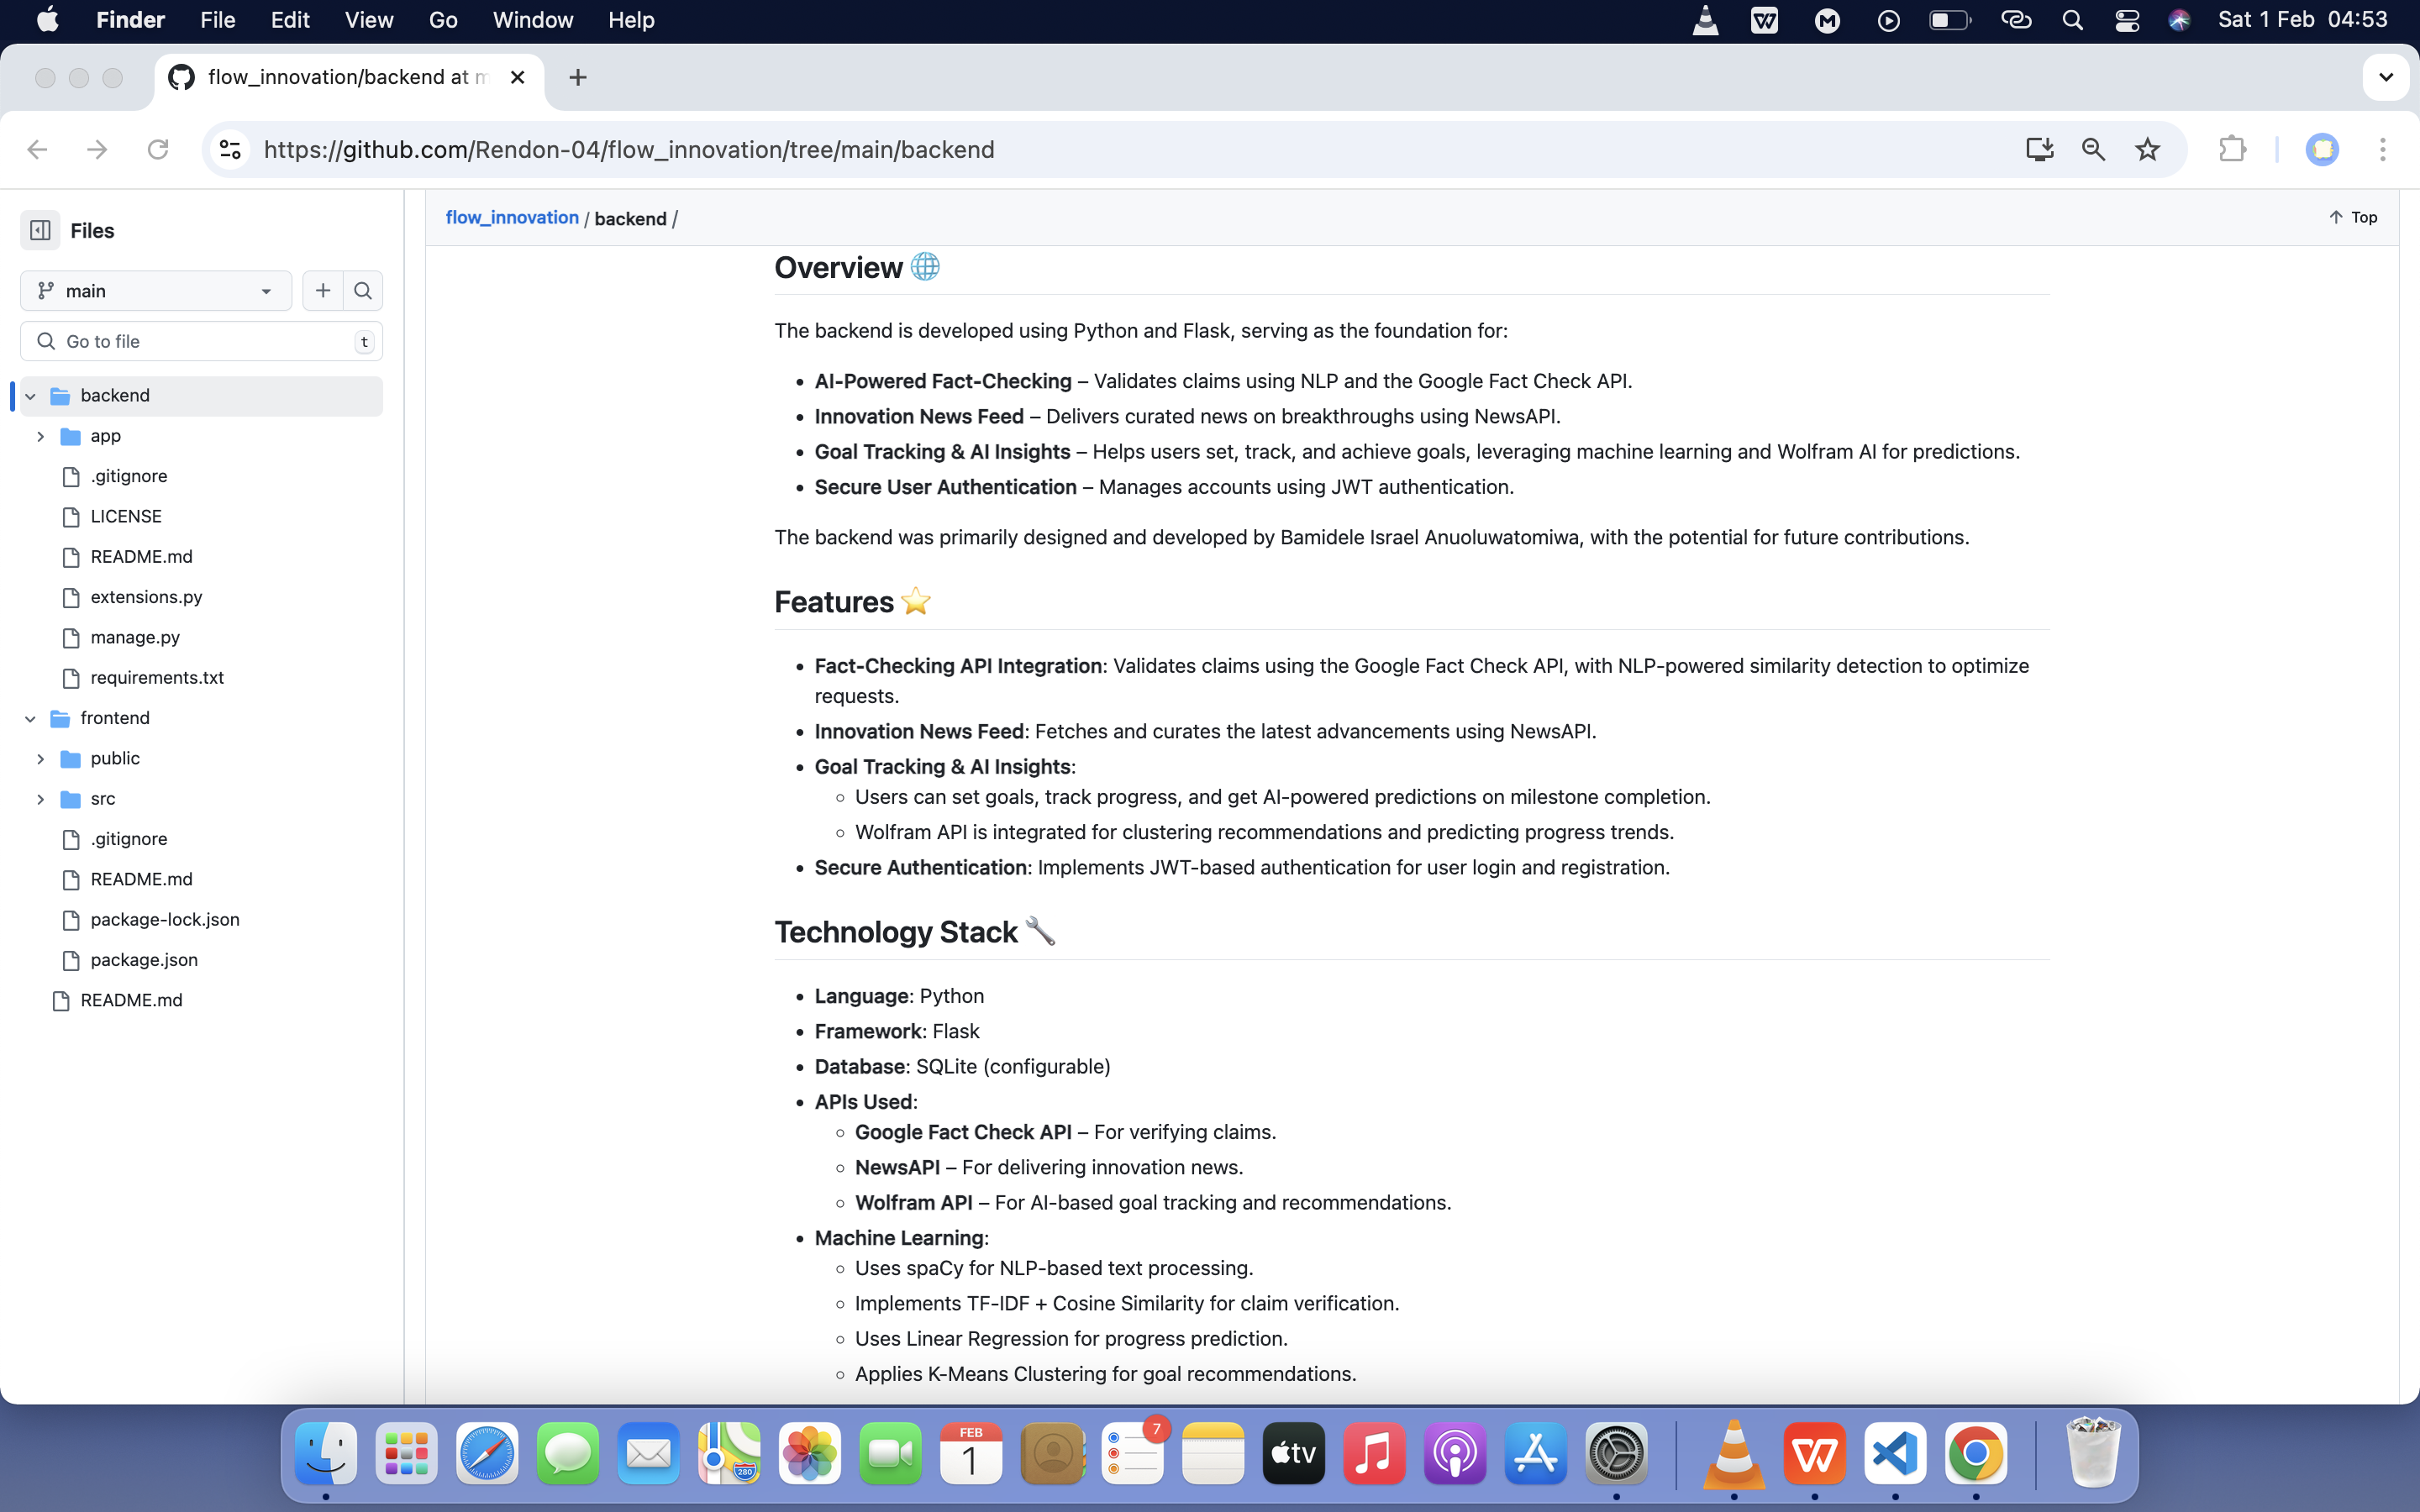2420x1512 pixels.
Task: Click the browser zoom magnifier icon
Action: tap(2093, 150)
